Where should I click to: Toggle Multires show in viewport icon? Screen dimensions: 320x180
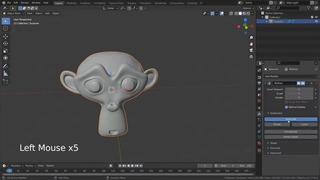299,83
